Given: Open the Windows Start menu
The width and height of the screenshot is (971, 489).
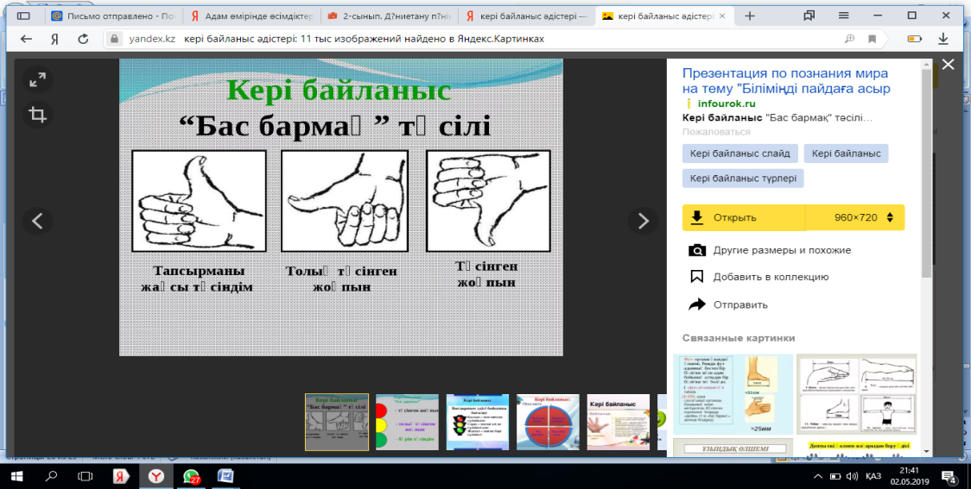Looking at the screenshot, I should click(16, 476).
